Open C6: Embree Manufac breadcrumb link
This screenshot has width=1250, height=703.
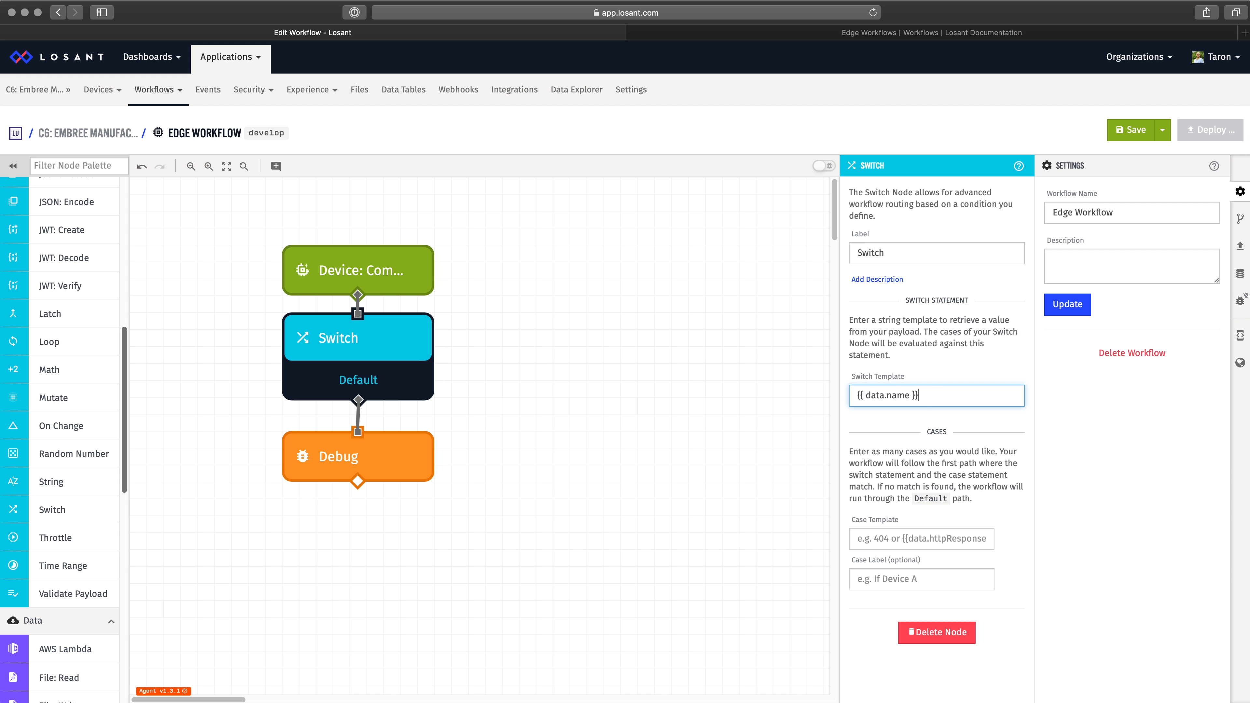[88, 133]
